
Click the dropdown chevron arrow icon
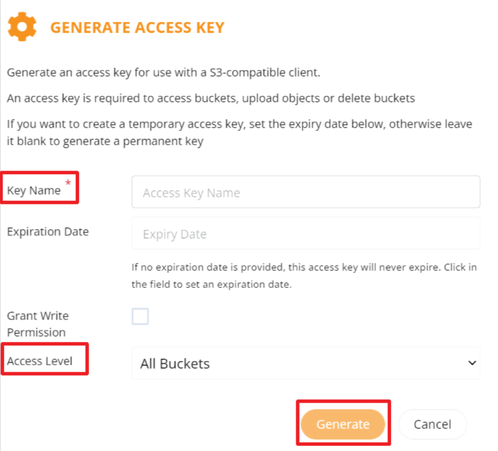[472, 363]
